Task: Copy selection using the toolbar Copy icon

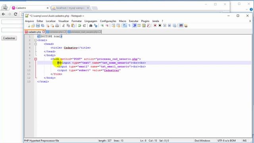Action: tap(68, 25)
